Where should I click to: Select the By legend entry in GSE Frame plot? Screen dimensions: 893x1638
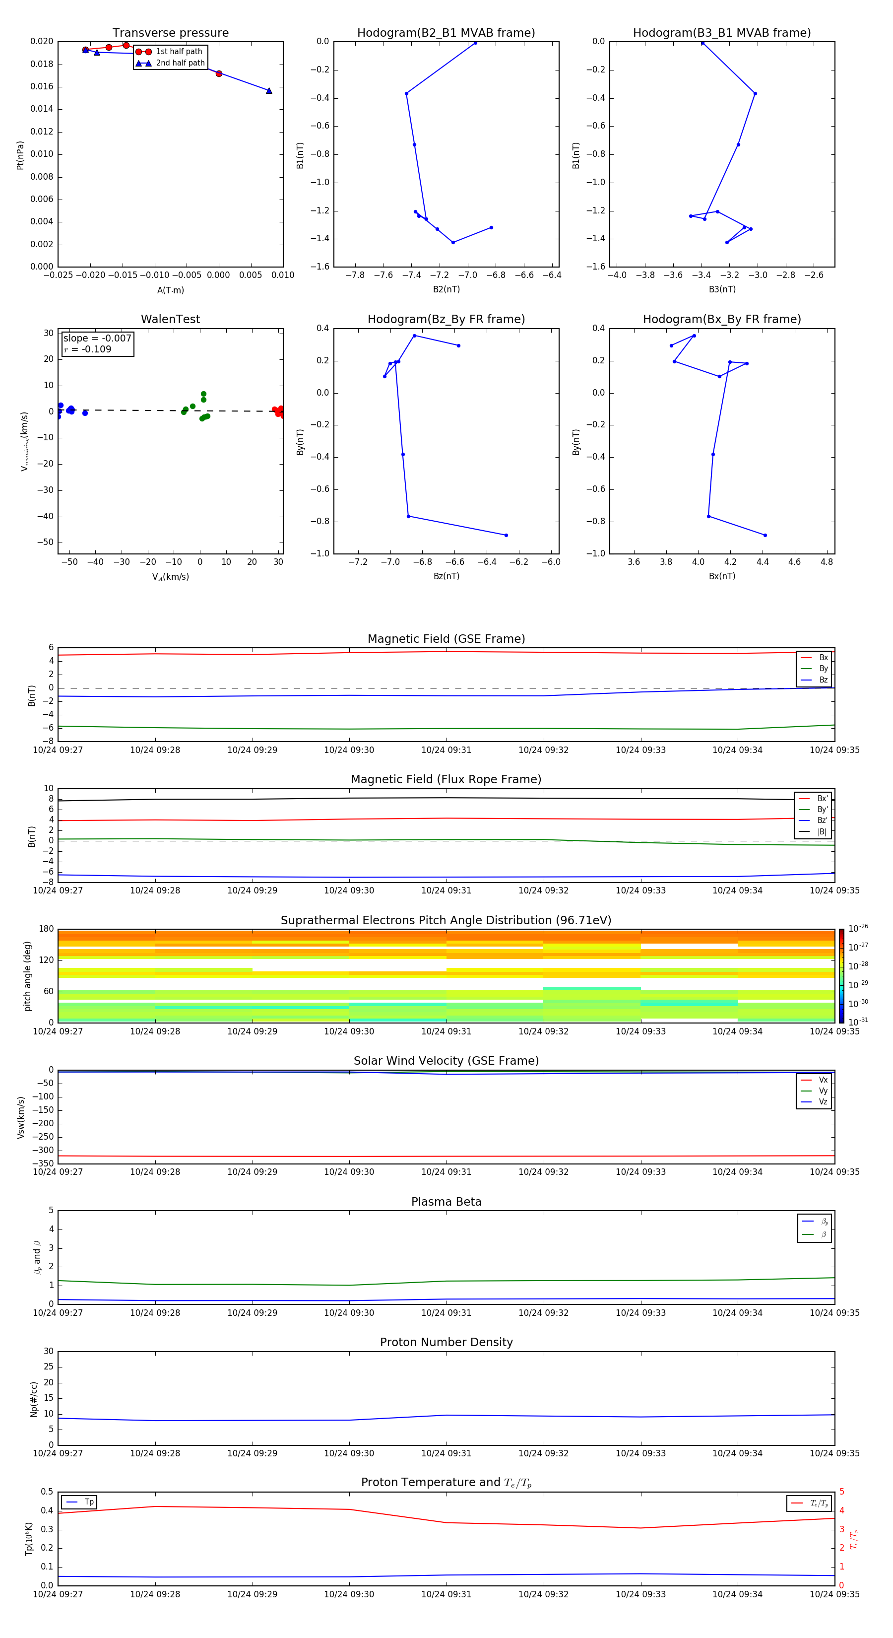[x=814, y=668]
